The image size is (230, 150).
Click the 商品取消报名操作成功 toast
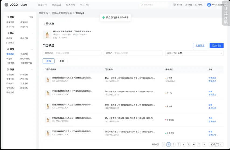pyautogui.click(x=115, y=18)
